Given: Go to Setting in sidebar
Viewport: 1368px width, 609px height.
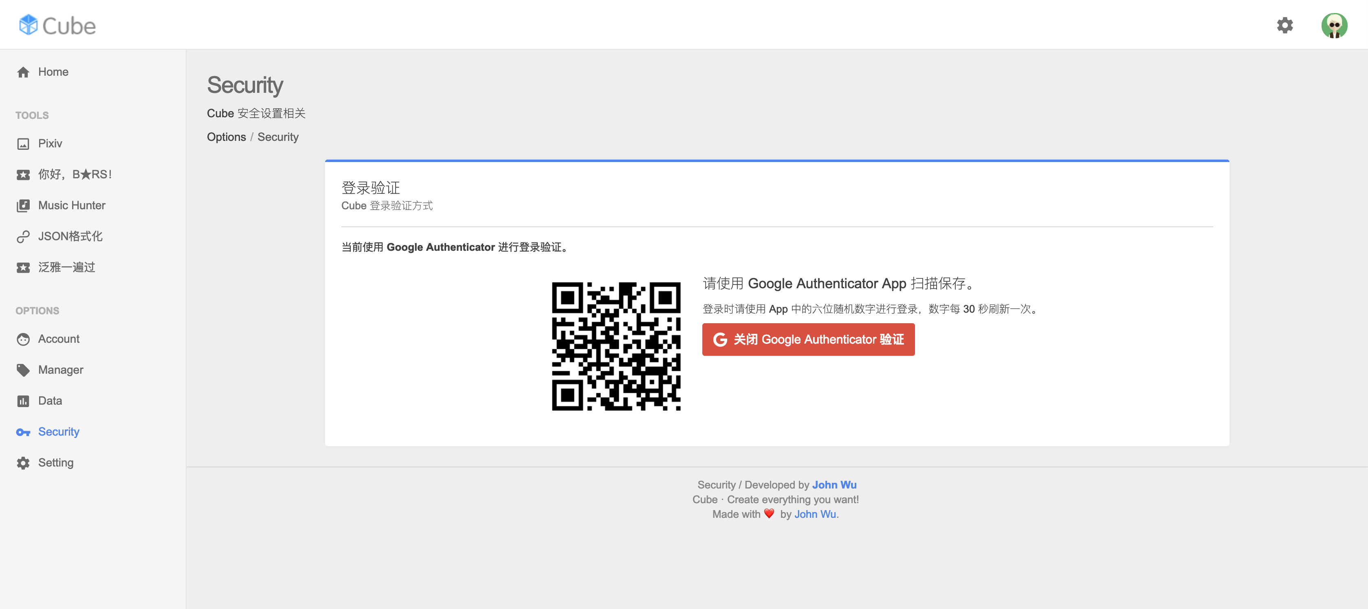Looking at the screenshot, I should coord(56,462).
